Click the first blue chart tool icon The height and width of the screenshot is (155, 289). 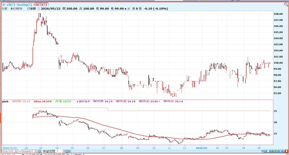[265, 151]
